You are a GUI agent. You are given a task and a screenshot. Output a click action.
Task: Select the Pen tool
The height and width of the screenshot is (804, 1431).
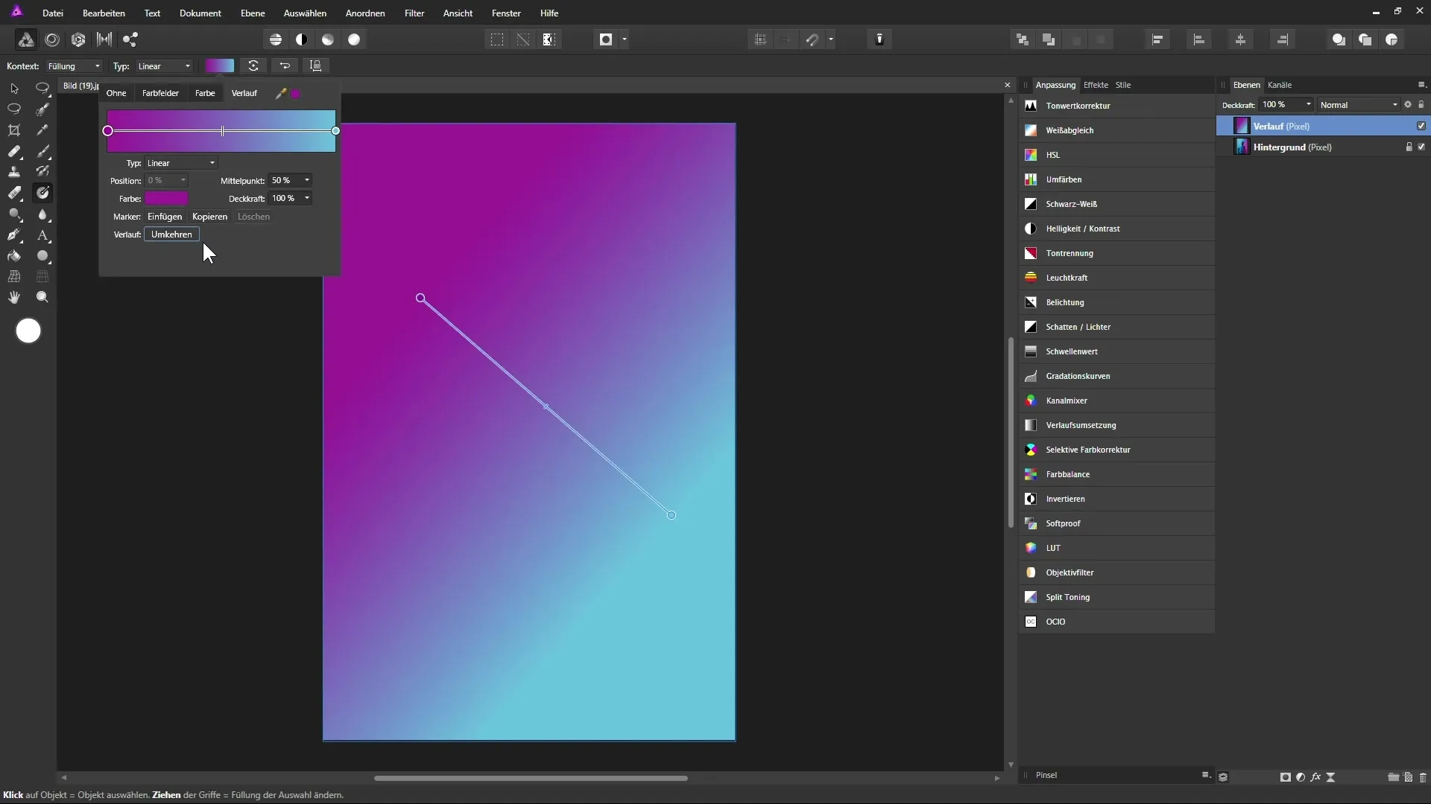click(x=14, y=235)
